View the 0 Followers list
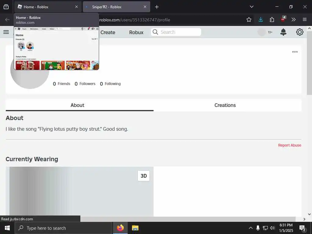Viewport: 312px width, 234px height. tap(85, 84)
